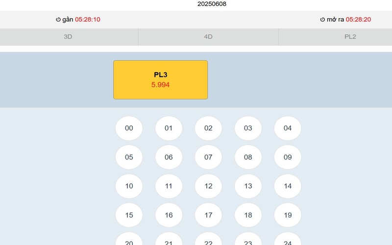Viewport: 392px width, 245px height.
Task: Choose number ball 11
Action: (x=169, y=186)
